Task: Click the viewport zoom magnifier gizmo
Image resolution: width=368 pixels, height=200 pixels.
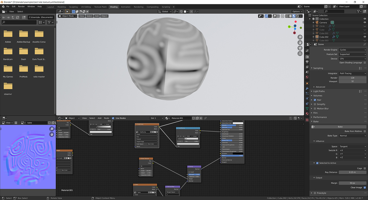Action: pyautogui.click(x=300, y=37)
